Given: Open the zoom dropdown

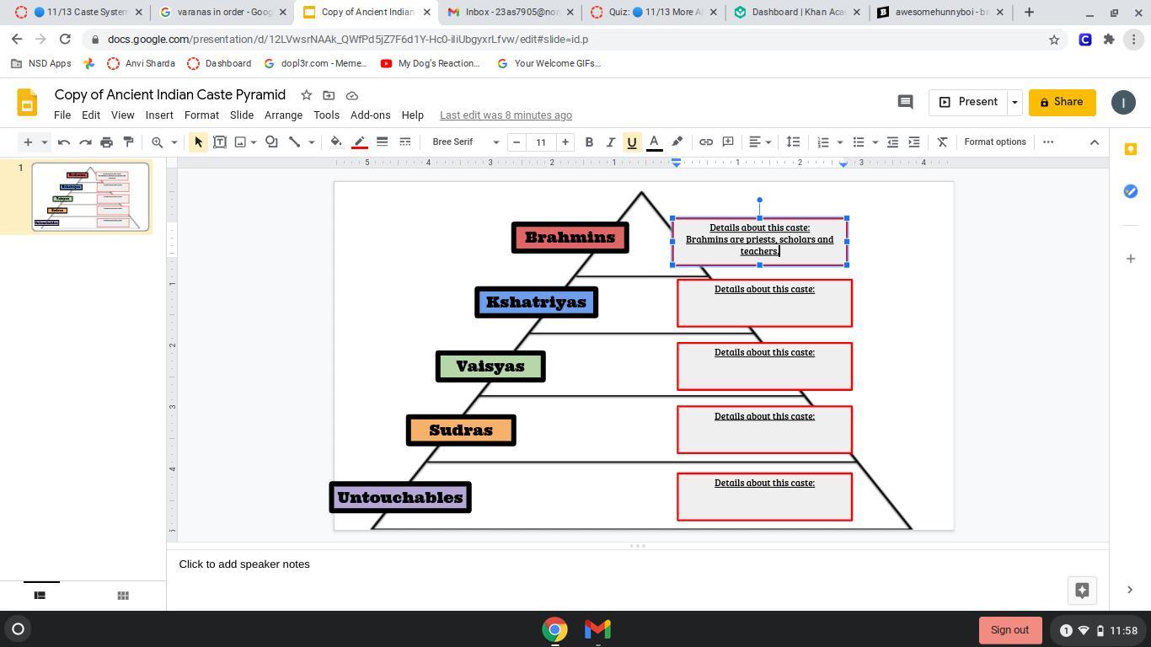Looking at the screenshot, I should click(163, 142).
